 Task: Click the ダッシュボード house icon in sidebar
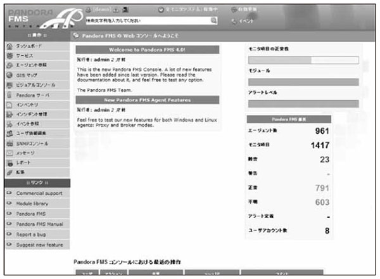(9, 46)
